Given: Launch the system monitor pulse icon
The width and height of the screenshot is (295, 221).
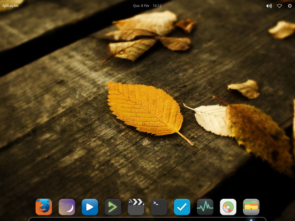Looking at the screenshot, I should point(205,207).
